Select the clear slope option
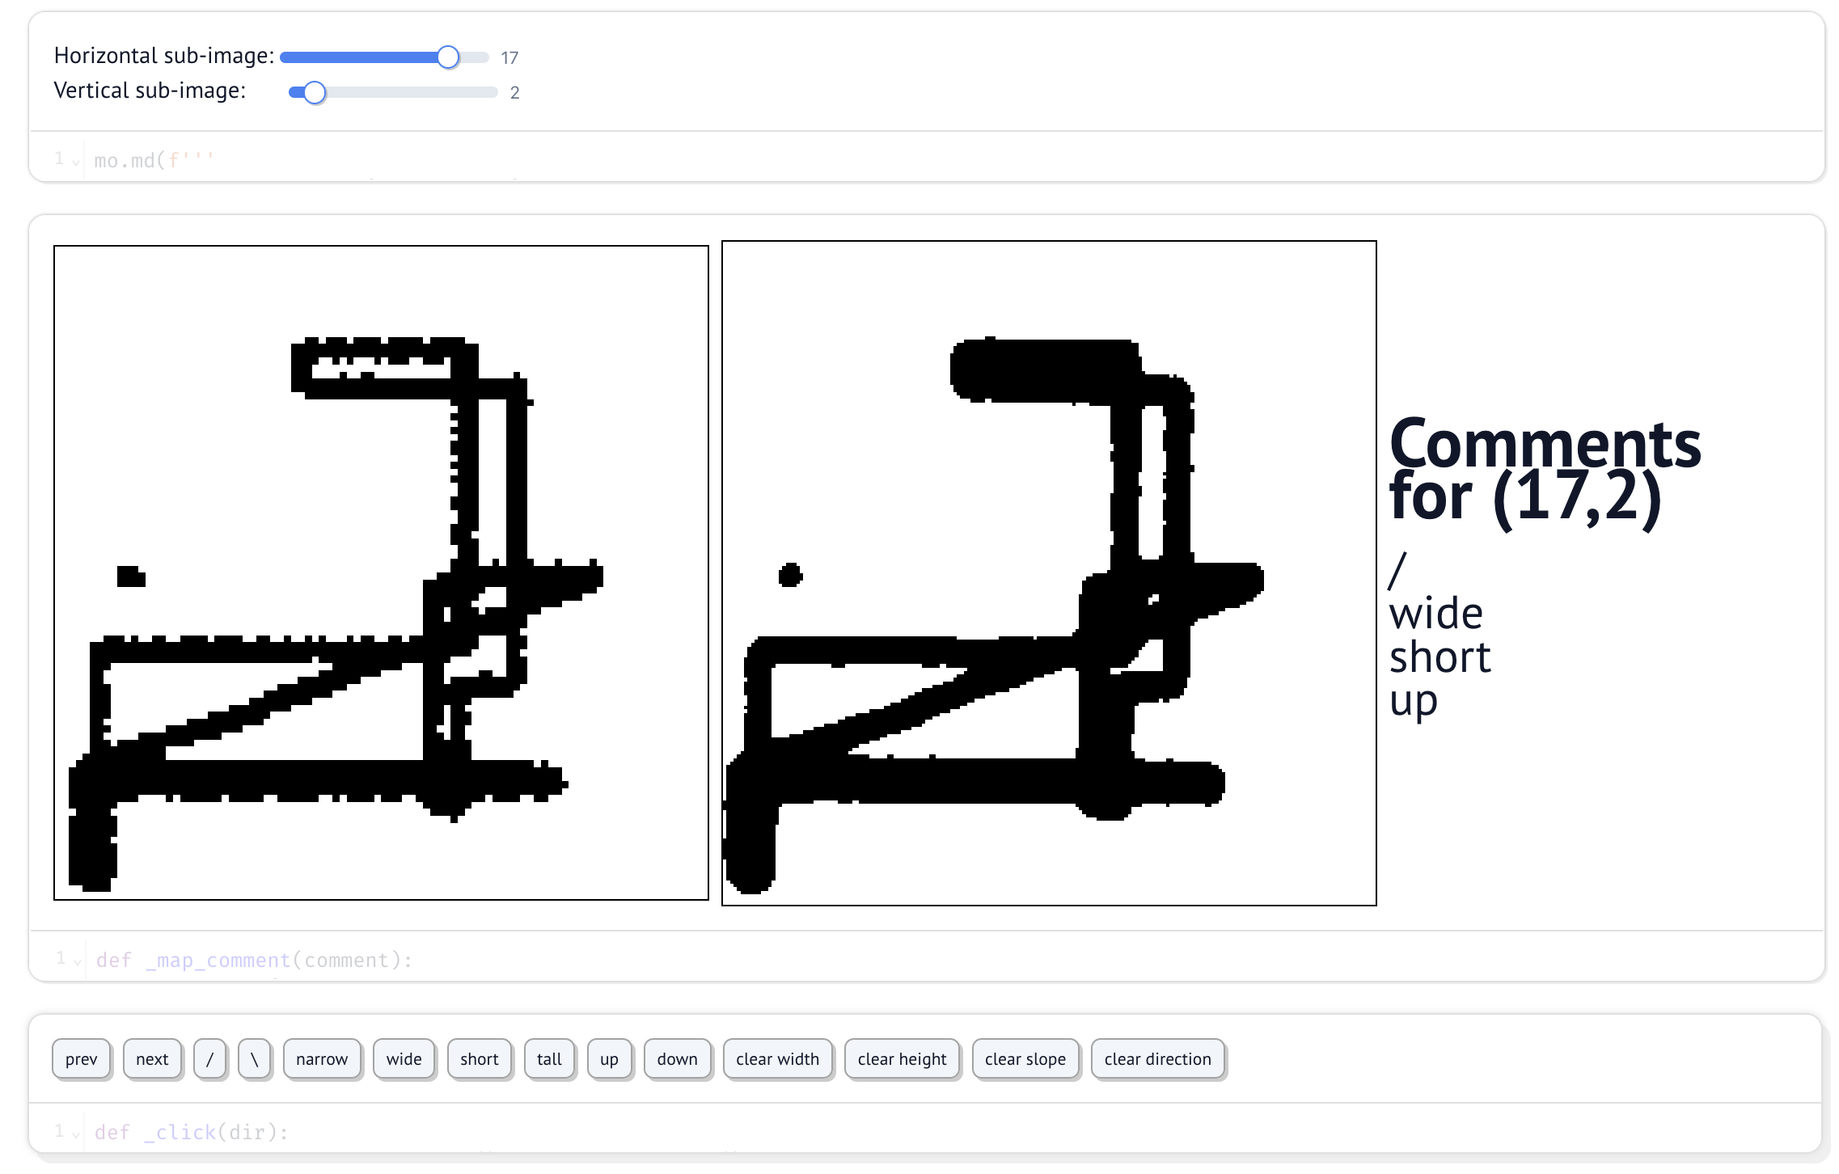 [x=1025, y=1058]
